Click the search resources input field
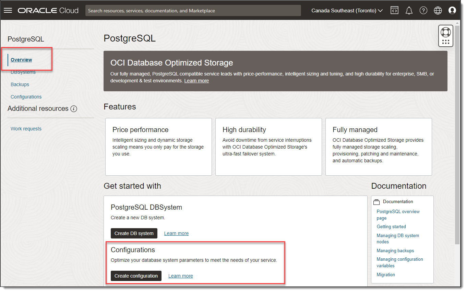The width and height of the screenshot is (466, 292). 193,11
